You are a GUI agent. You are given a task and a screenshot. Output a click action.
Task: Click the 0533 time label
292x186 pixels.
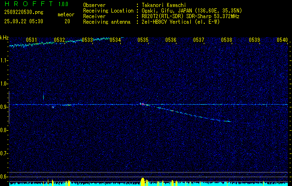pos(88,40)
